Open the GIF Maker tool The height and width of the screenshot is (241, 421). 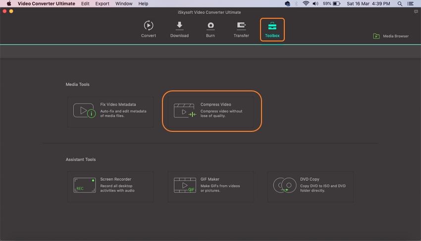(x=211, y=187)
